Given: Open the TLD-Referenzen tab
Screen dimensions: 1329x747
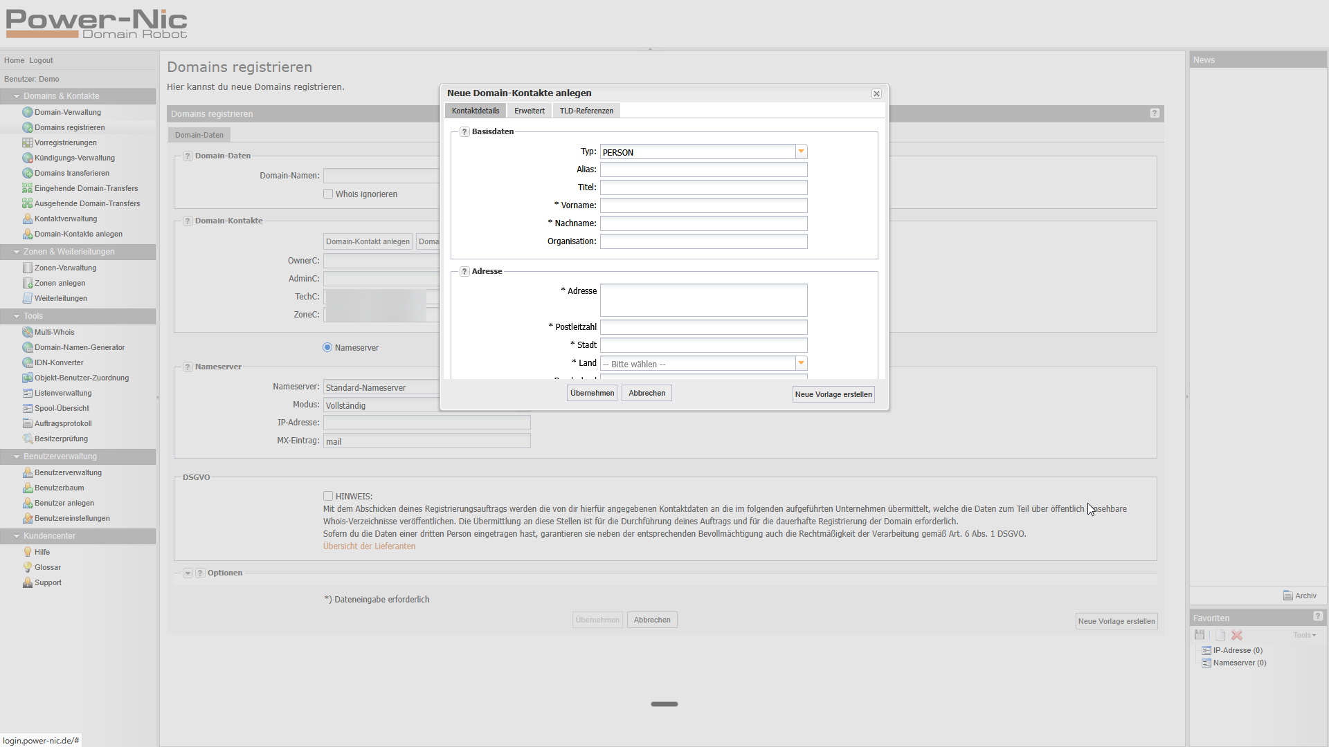Looking at the screenshot, I should [586, 111].
